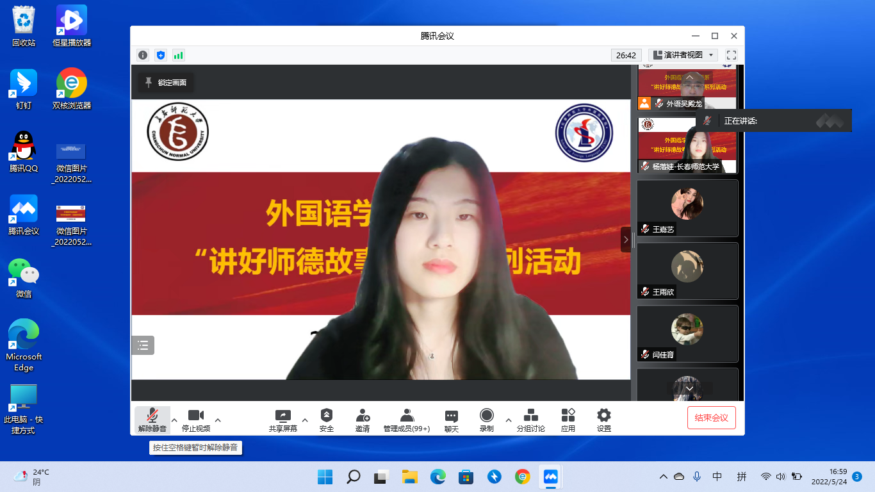Click End Meeting (结束会议) button
The height and width of the screenshot is (492, 875).
click(x=712, y=418)
